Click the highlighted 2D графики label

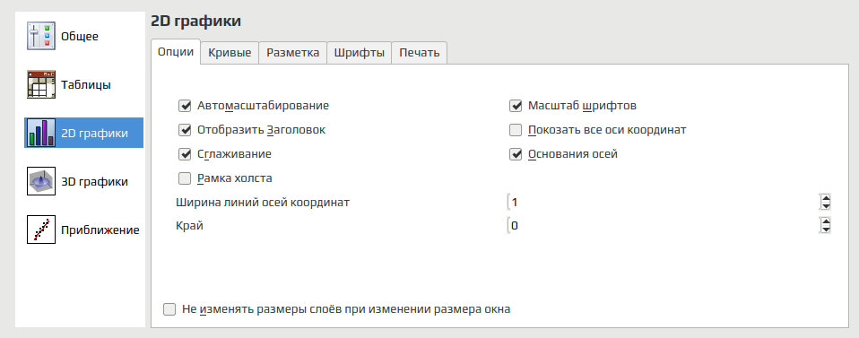point(95,133)
